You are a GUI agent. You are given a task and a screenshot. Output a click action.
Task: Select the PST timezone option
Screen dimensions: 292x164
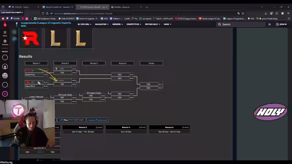point(71,120)
